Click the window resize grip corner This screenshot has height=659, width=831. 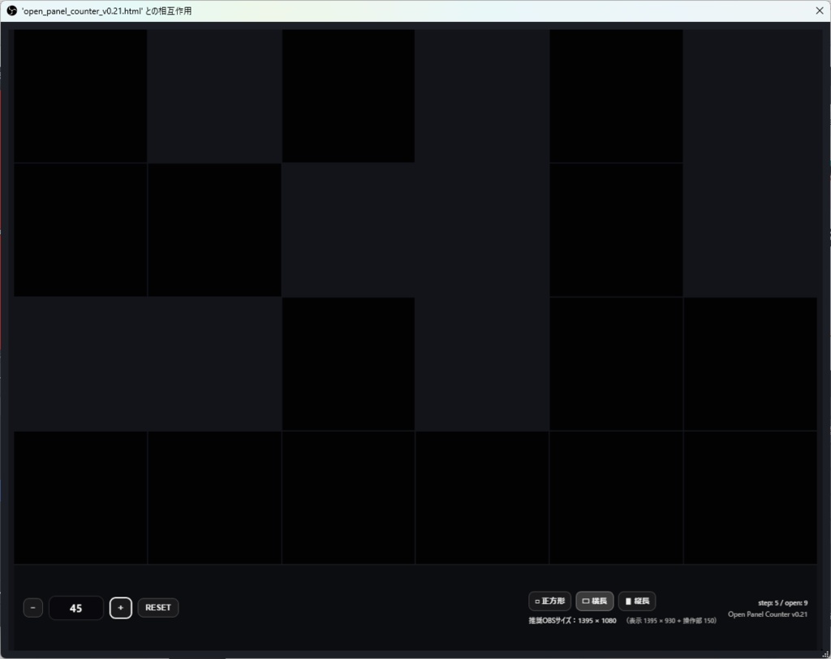(825, 653)
